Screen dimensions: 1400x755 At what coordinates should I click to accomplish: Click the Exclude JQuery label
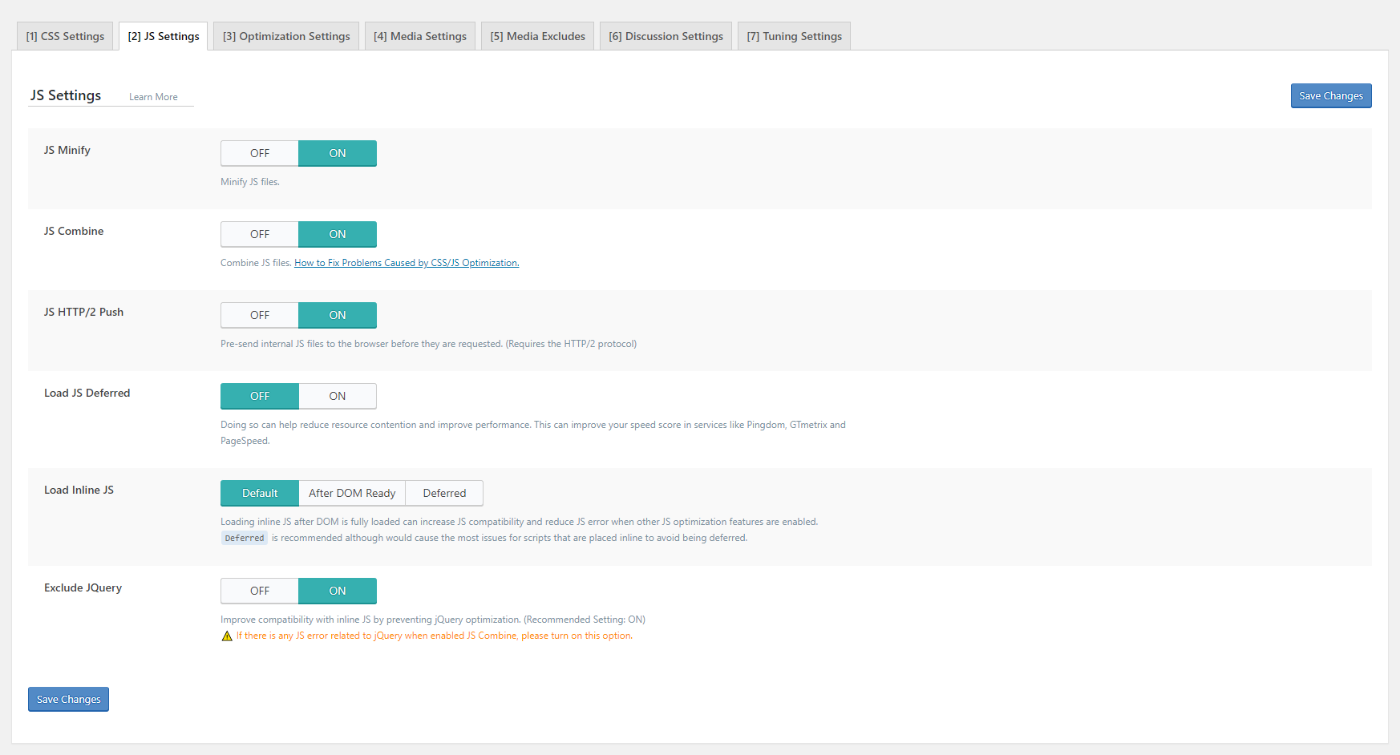tap(83, 587)
